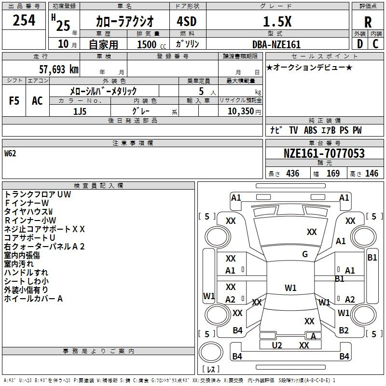
Task: Select the overall evaluation score R
Action: (x=368, y=22)
